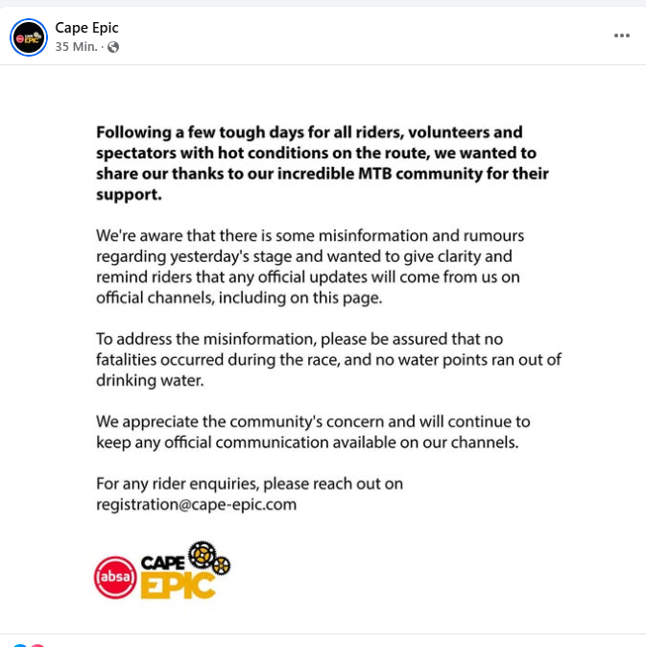The width and height of the screenshot is (646, 647).
Task: Click the 'official channels' sentence line
Action: [x=239, y=298]
